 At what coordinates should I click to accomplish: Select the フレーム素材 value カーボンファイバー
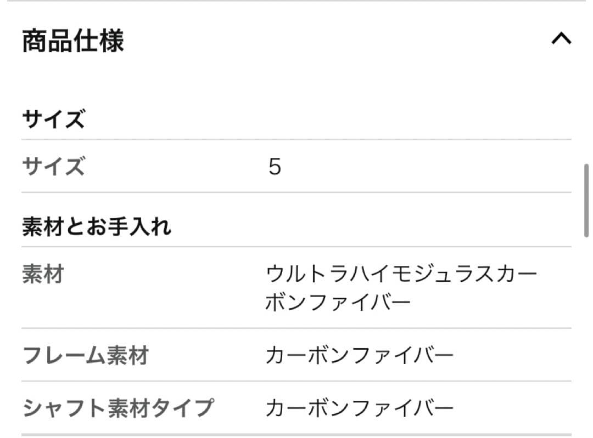pyautogui.click(x=359, y=356)
